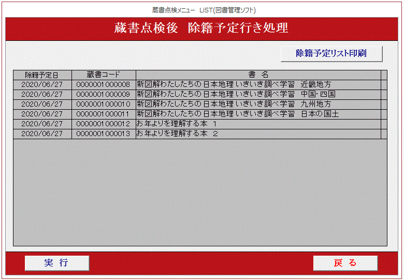Click the 戻る button
The height and width of the screenshot is (280, 404).
click(x=345, y=263)
